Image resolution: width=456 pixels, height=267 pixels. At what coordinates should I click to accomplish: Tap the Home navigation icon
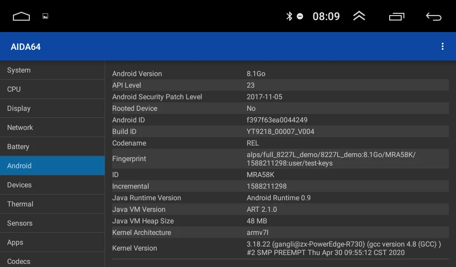pos(21,16)
